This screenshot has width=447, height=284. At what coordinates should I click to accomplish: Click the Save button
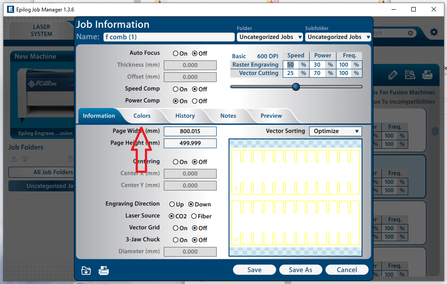[x=254, y=270]
